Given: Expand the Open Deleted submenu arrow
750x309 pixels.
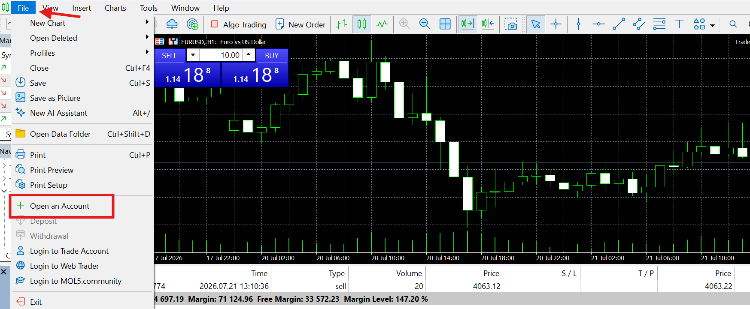Looking at the screenshot, I should (147, 37).
